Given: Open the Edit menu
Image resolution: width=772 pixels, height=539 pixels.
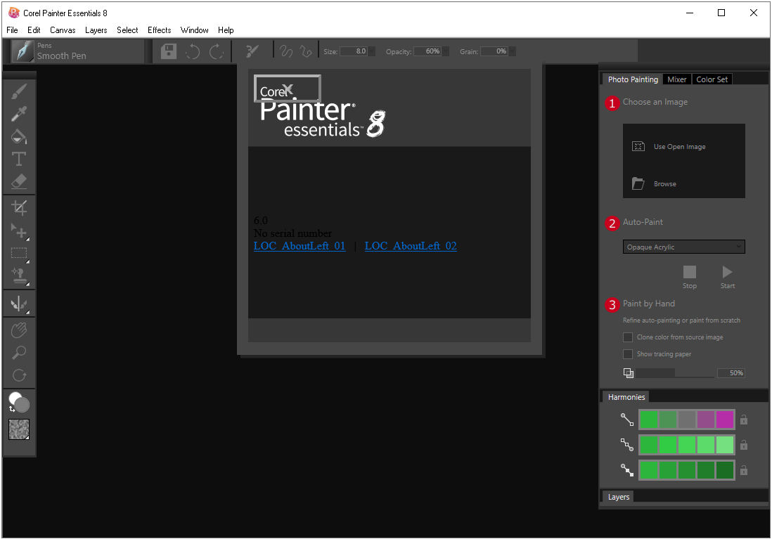Looking at the screenshot, I should [x=34, y=30].
